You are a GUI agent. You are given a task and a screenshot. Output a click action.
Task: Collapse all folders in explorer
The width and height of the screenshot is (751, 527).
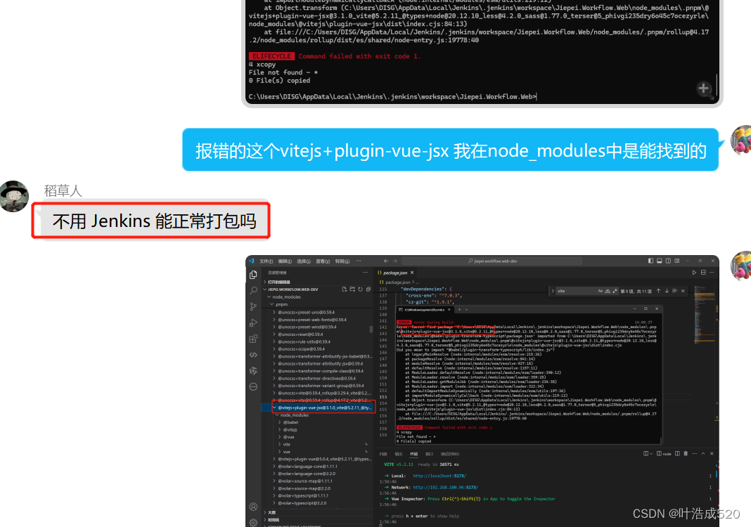(x=368, y=289)
